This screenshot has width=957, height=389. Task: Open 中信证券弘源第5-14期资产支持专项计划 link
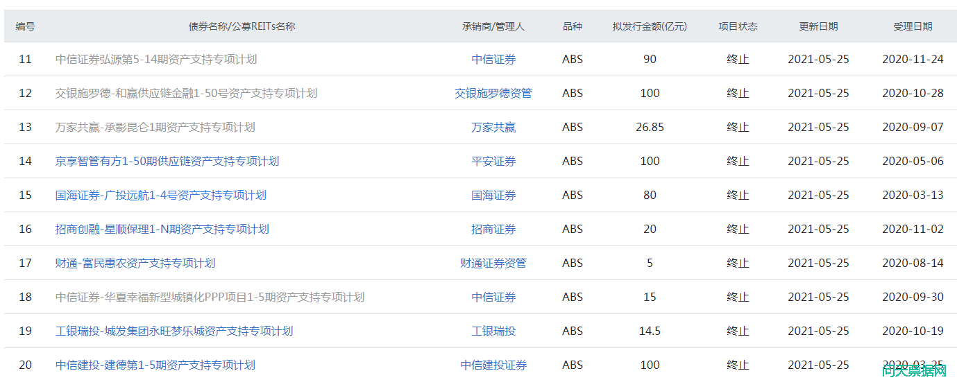tap(156, 60)
